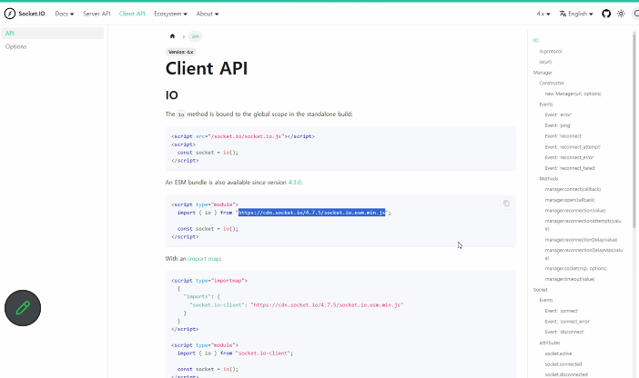Jump to io(url) in the contents
639x378 pixels.
[545, 62]
